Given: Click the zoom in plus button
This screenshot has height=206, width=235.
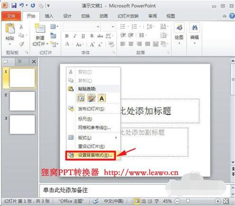Looking at the screenshot, I should [218, 201].
